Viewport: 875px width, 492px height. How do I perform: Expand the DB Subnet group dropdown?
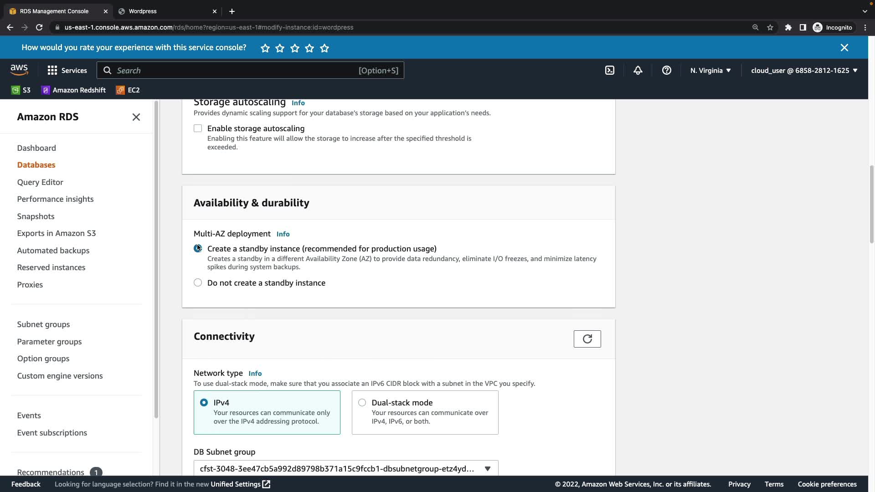tap(346, 469)
